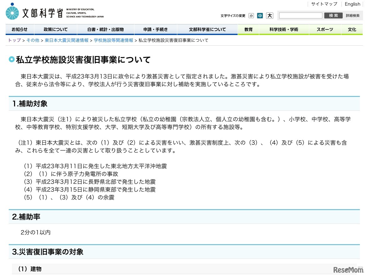Select medium font size 中
Viewport: 368px width, 277px height.
pos(260,15)
